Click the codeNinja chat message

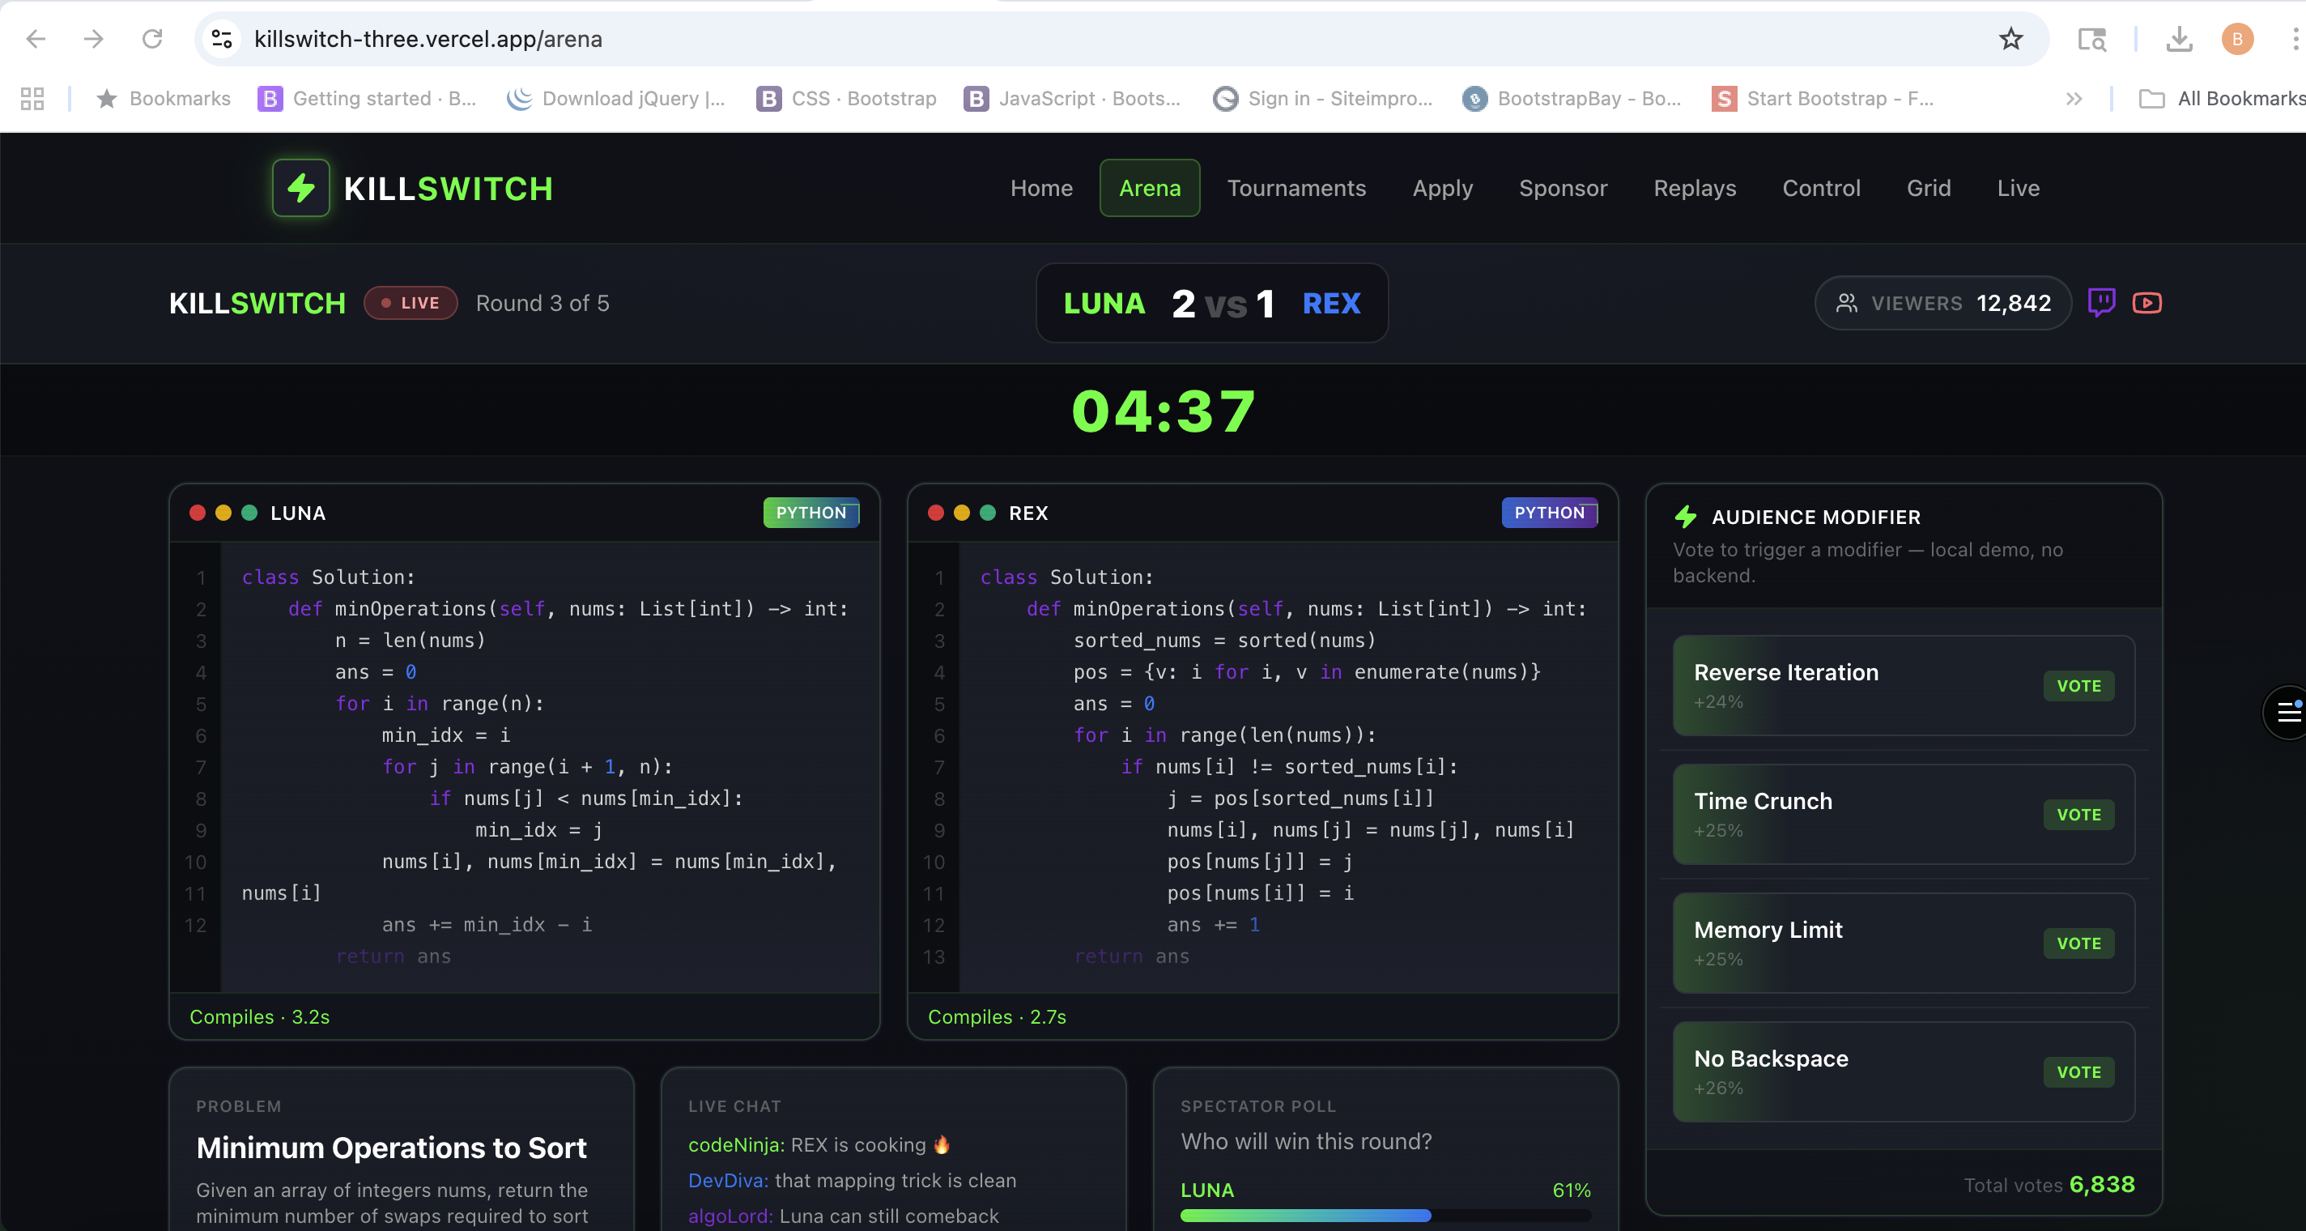point(819,1145)
